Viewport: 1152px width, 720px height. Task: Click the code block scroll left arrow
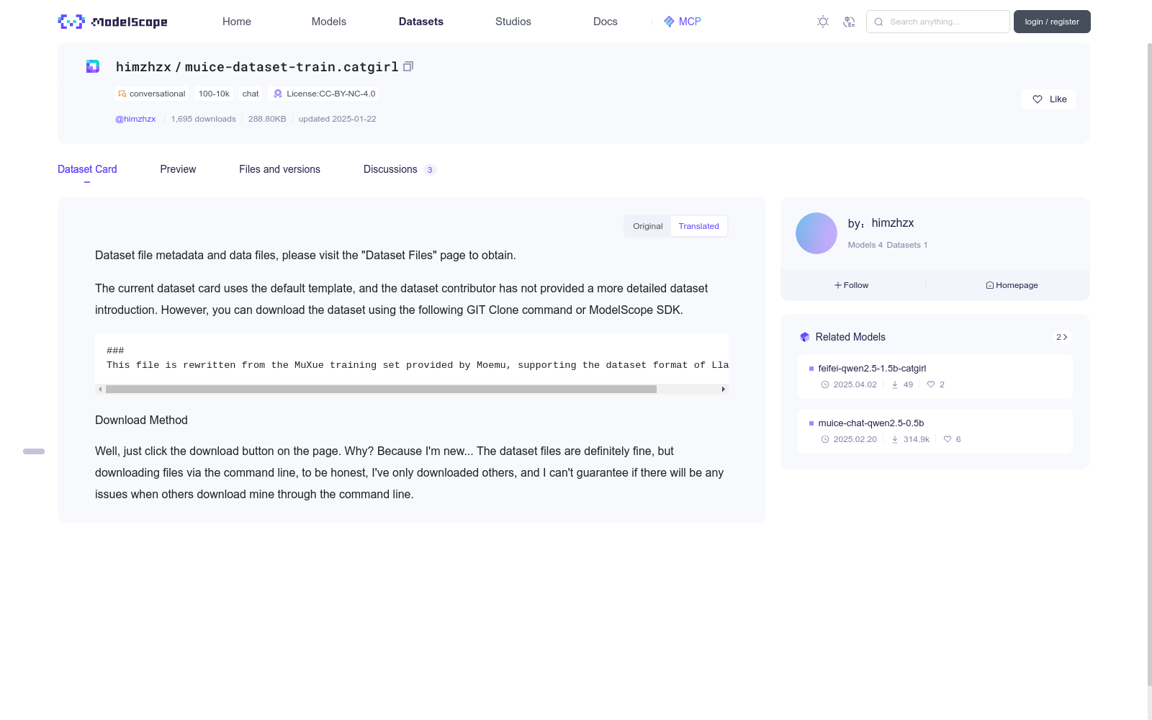pos(100,389)
